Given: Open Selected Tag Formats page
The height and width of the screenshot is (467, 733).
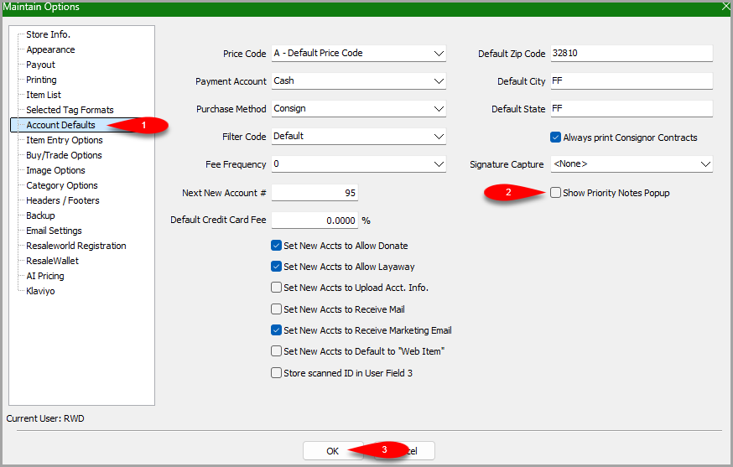Looking at the screenshot, I should (70, 110).
